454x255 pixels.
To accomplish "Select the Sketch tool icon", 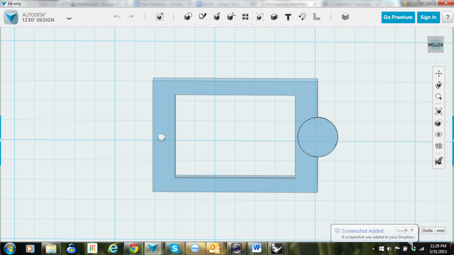I will [x=203, y=17].
